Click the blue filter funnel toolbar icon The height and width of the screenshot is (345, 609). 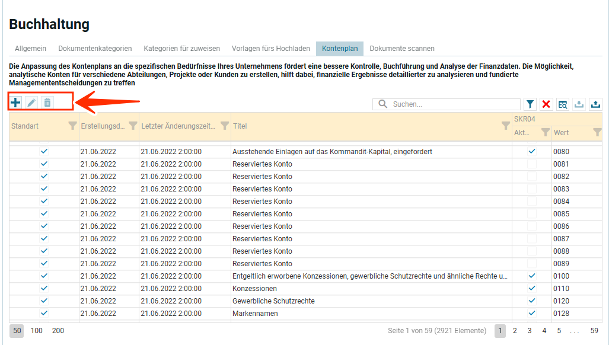click(x=530, y=104)
